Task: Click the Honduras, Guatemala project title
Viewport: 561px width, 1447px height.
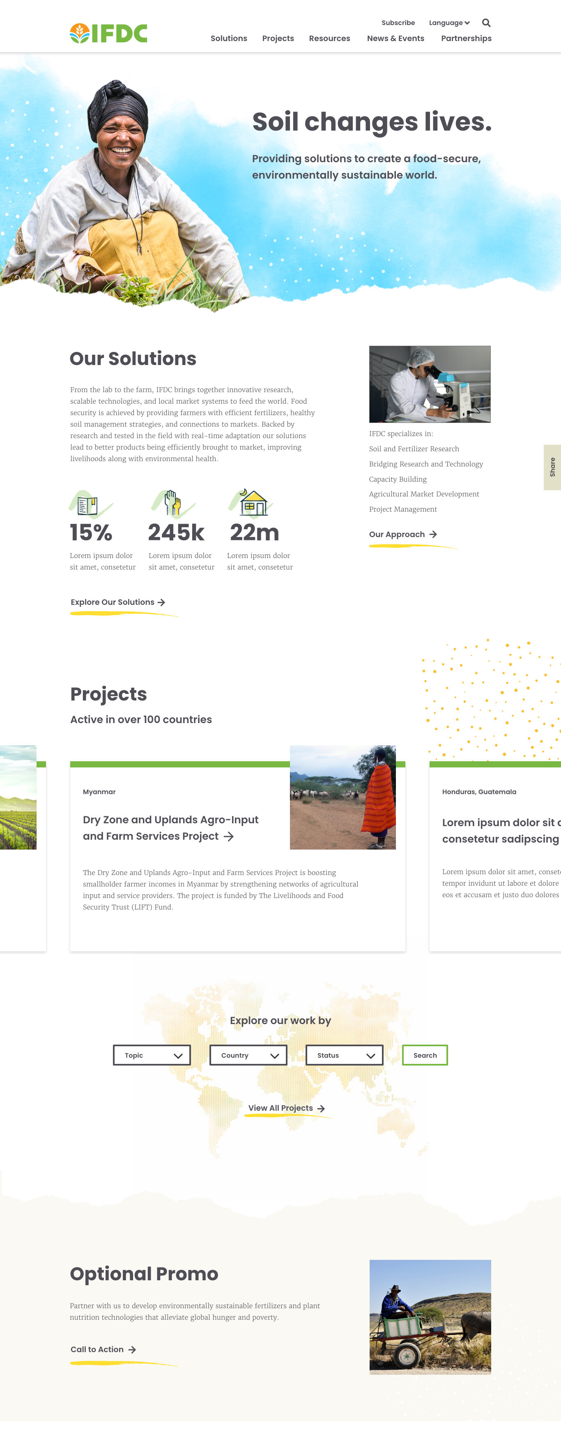Action: [501, 830]
